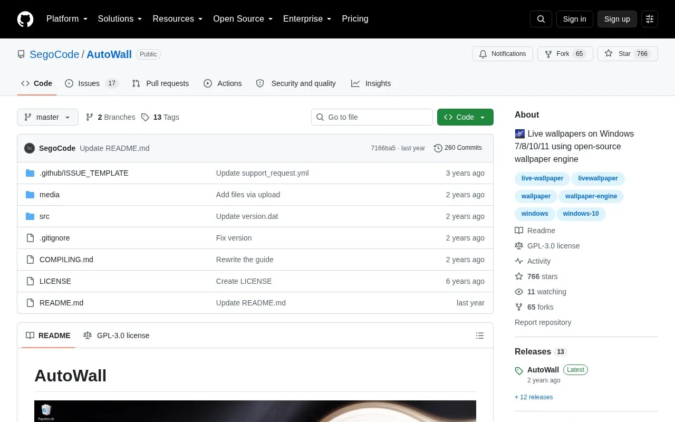The width and height of the screenshot is (675, 422).
Task: Switch to the Pull requests tab
Action: [x=160, y=83]
